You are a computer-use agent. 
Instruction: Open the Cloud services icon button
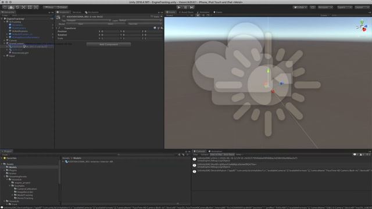click(313, 8)
